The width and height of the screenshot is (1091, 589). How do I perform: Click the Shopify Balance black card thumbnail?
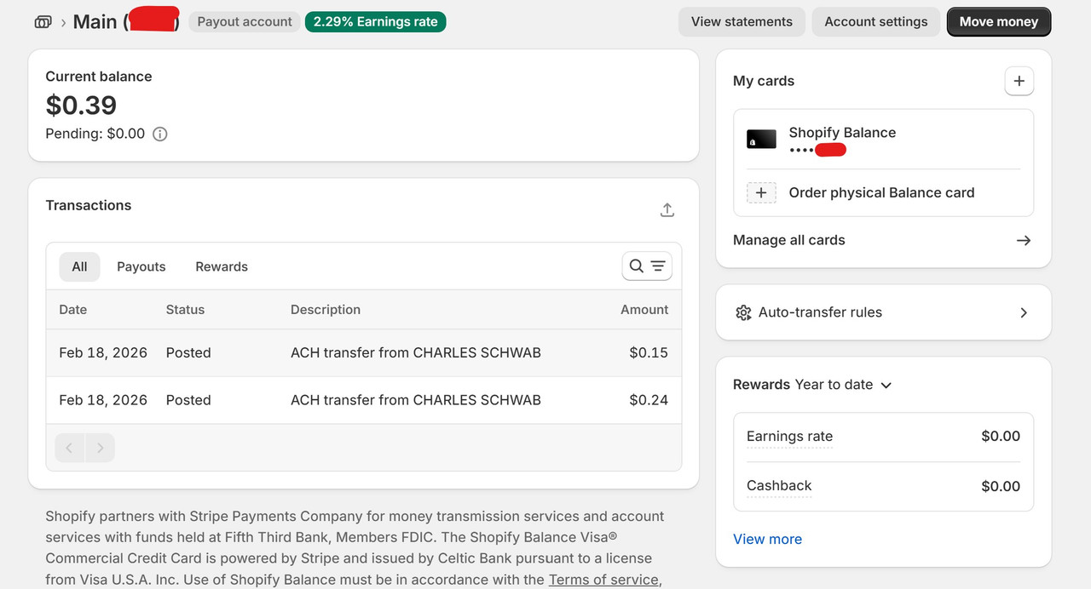[x=761, y=140]
